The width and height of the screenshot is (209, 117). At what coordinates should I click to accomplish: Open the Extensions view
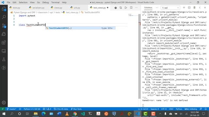coord(4,43)
